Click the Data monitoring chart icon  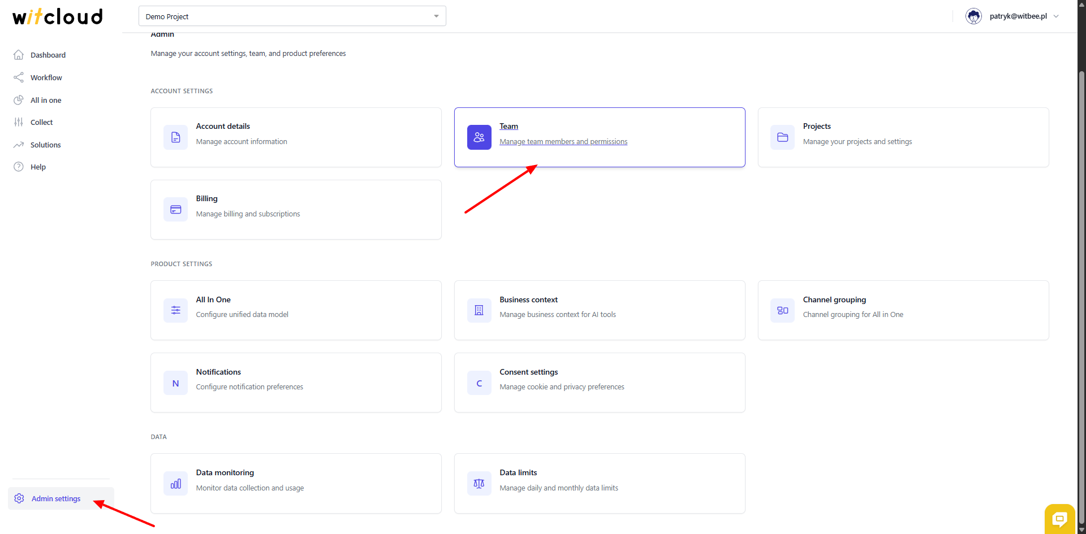click(175, 484)
